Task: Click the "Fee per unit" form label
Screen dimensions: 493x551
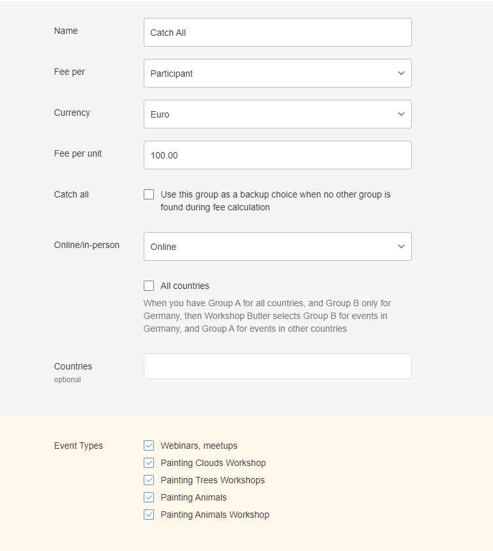Action: point(78,153)
